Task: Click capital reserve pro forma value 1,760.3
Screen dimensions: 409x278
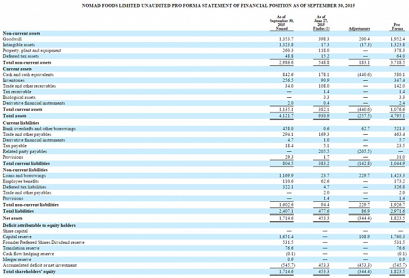Action: 398,236
